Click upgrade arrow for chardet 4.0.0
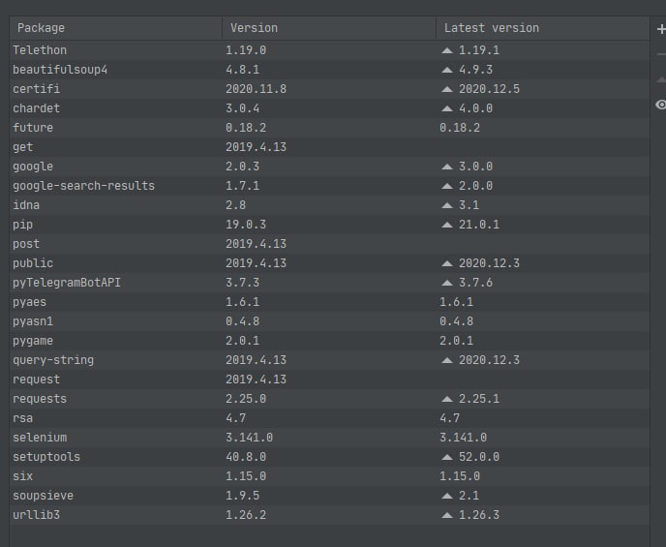 (x=447, y=108)
